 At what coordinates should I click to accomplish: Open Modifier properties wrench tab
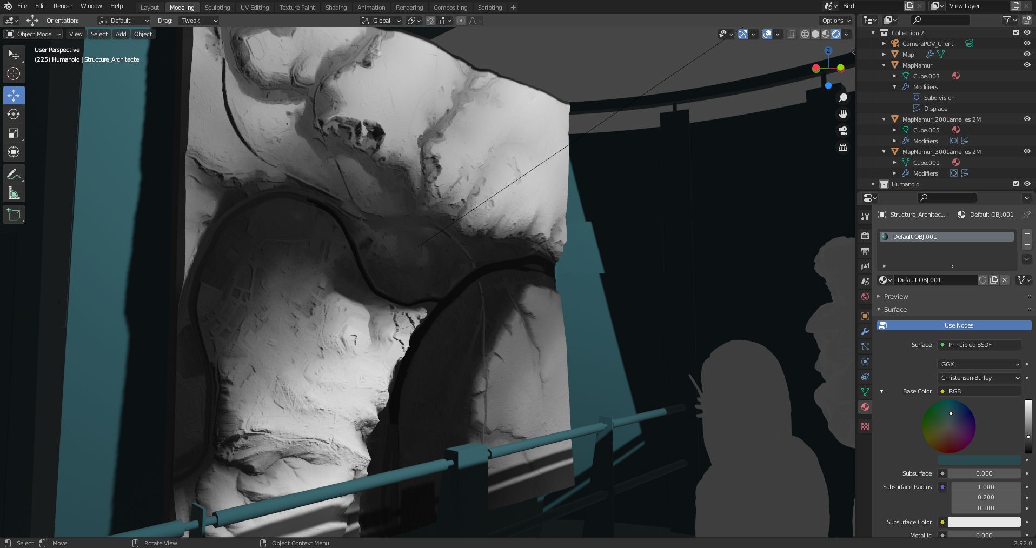[865, 331]
